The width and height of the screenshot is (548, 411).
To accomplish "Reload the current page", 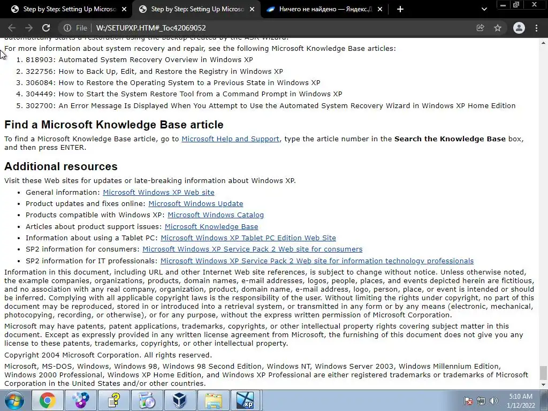I will pos(46,28).
